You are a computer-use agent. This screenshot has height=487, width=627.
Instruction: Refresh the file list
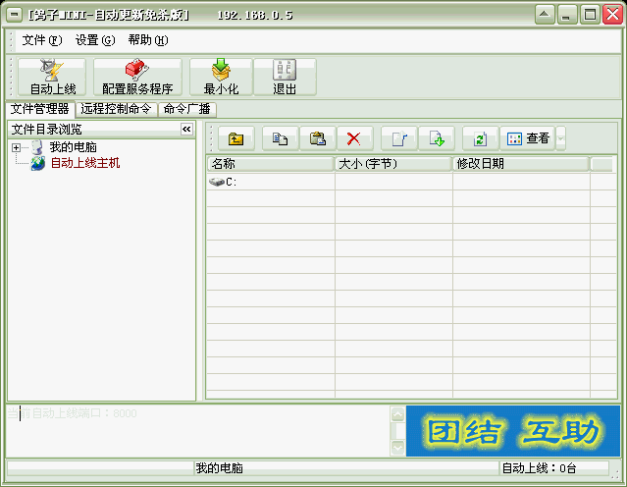480,138
